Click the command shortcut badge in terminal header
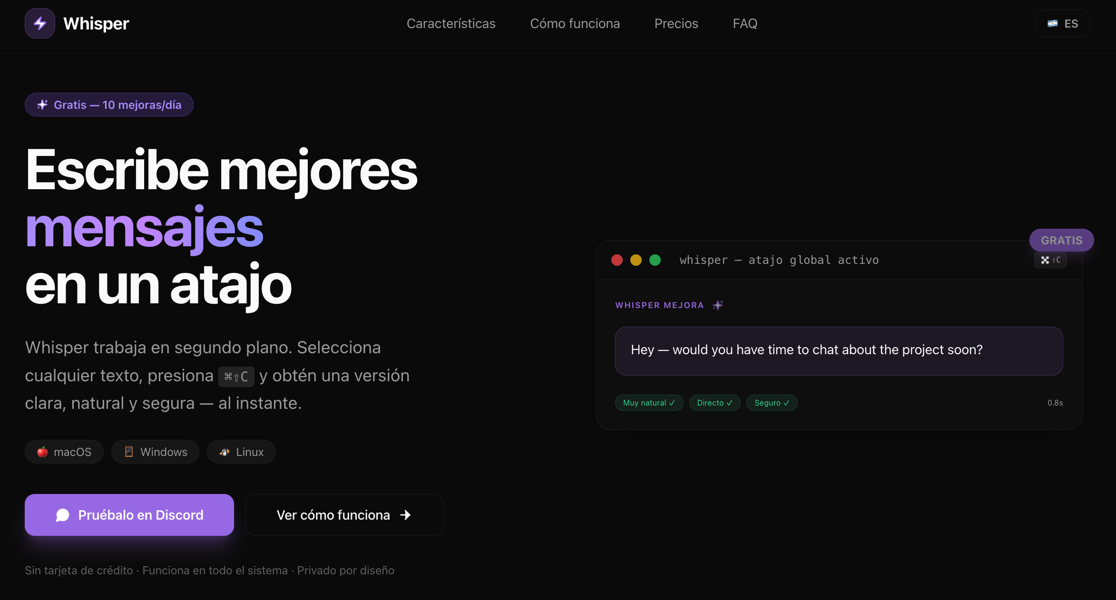This screenshot has width=1116, height=600. pos(1050,260)
